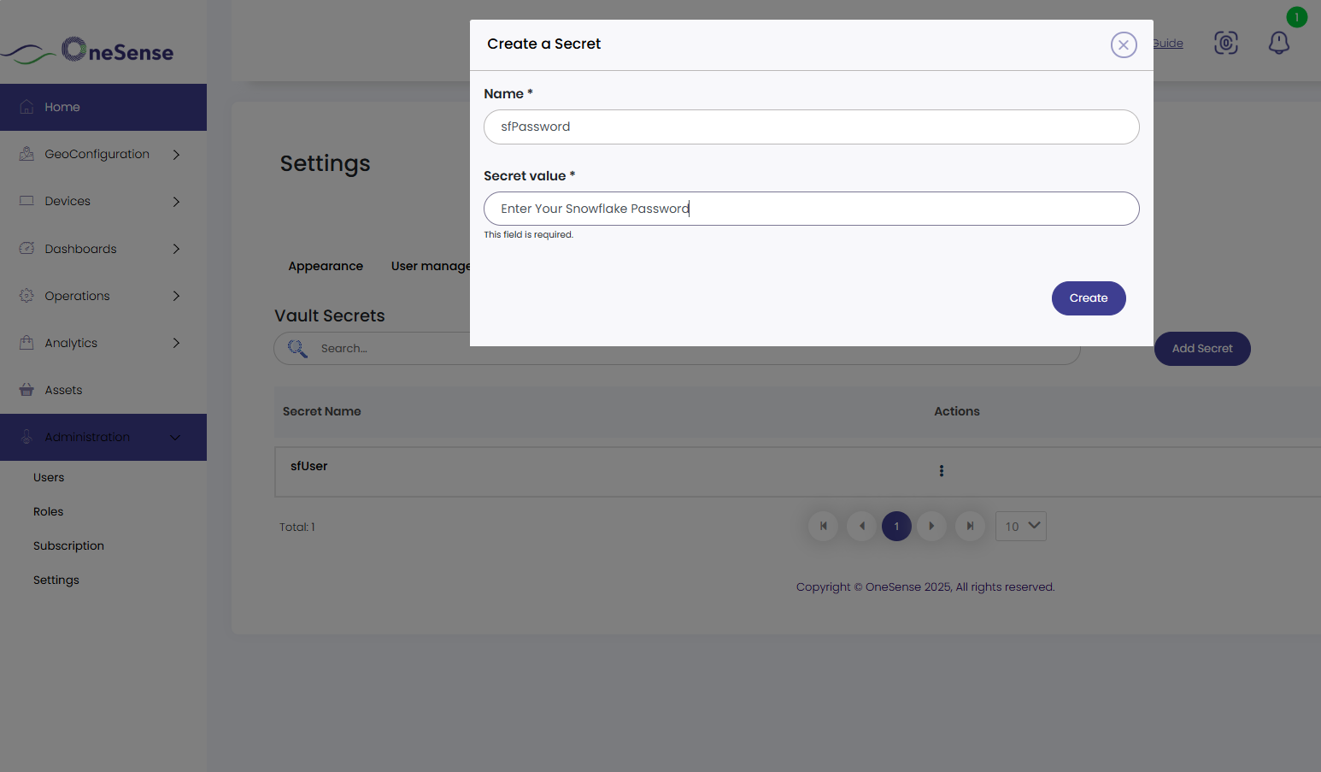Open Settings submenu item
Screen dimensions: 1321x772
(x=56, y=580)
